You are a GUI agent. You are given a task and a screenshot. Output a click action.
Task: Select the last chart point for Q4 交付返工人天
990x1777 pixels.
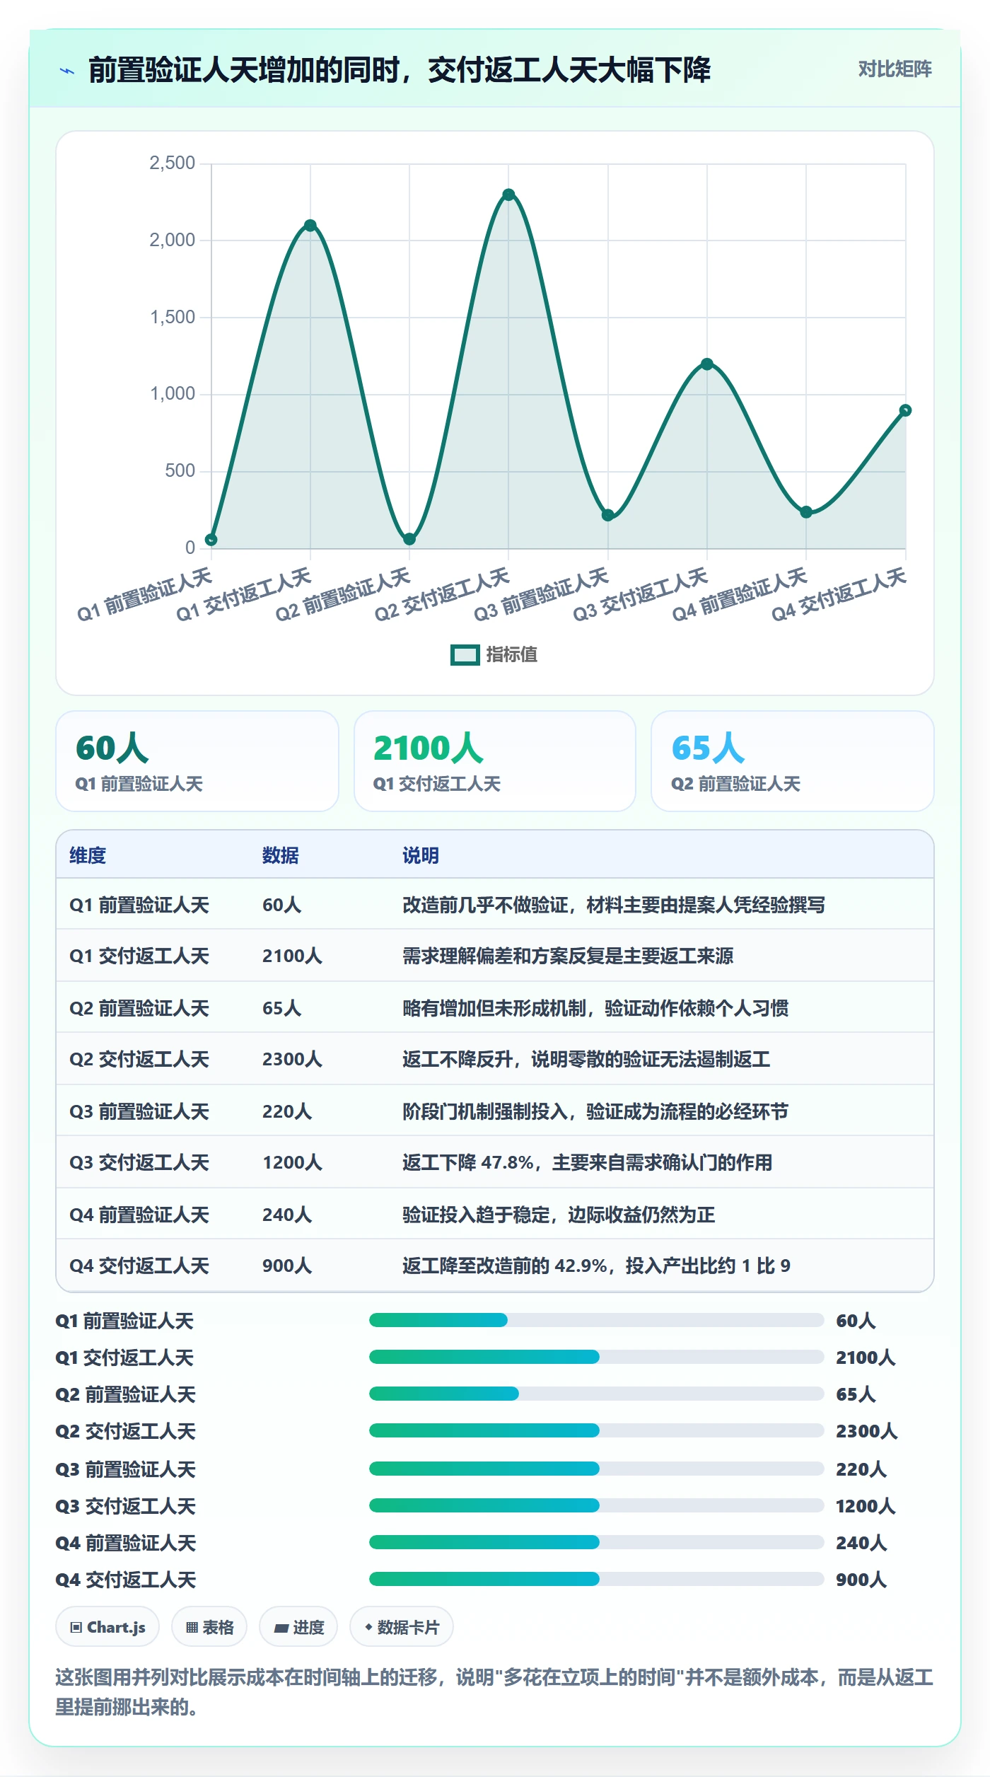(905, 410)
